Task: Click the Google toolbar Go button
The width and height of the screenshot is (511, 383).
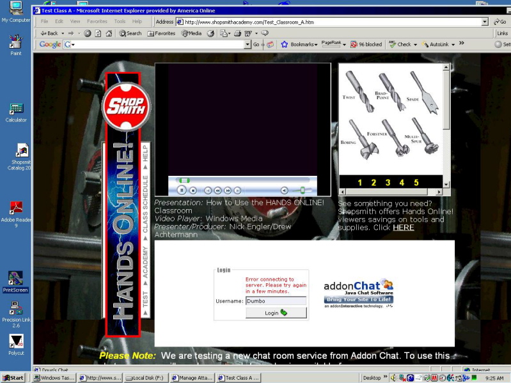Action: pyautogui.click(x=256, y=44)
